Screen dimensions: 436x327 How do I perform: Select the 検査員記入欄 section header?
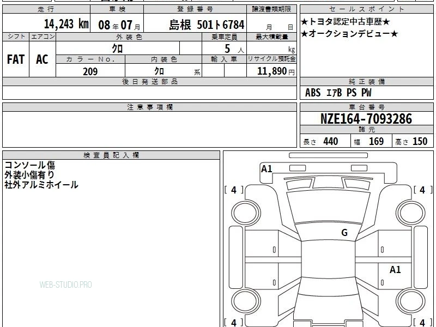click(x=111, y=155)
